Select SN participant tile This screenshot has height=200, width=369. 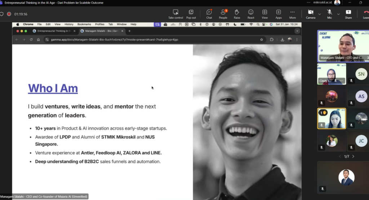click(361, 74)
